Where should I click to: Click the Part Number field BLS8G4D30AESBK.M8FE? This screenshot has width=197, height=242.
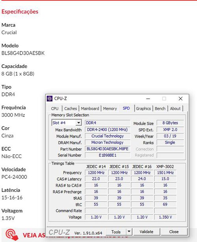108,149
